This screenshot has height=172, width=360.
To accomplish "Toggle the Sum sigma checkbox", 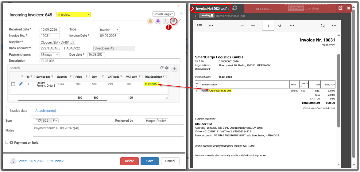I will (37, 121).
